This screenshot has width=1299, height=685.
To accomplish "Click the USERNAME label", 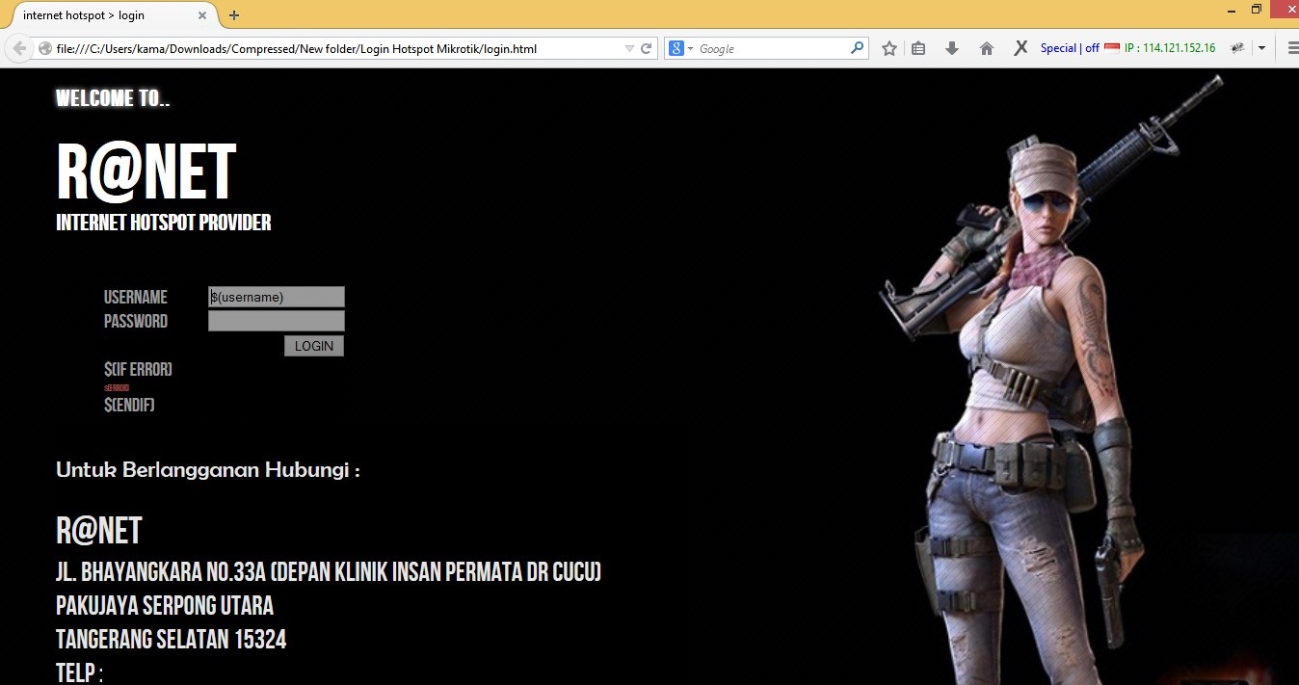I will tap(136, 298).
